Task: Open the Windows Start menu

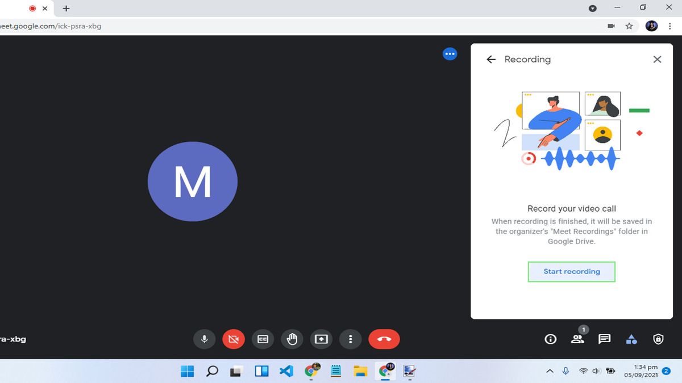Action: click(187, 371)
